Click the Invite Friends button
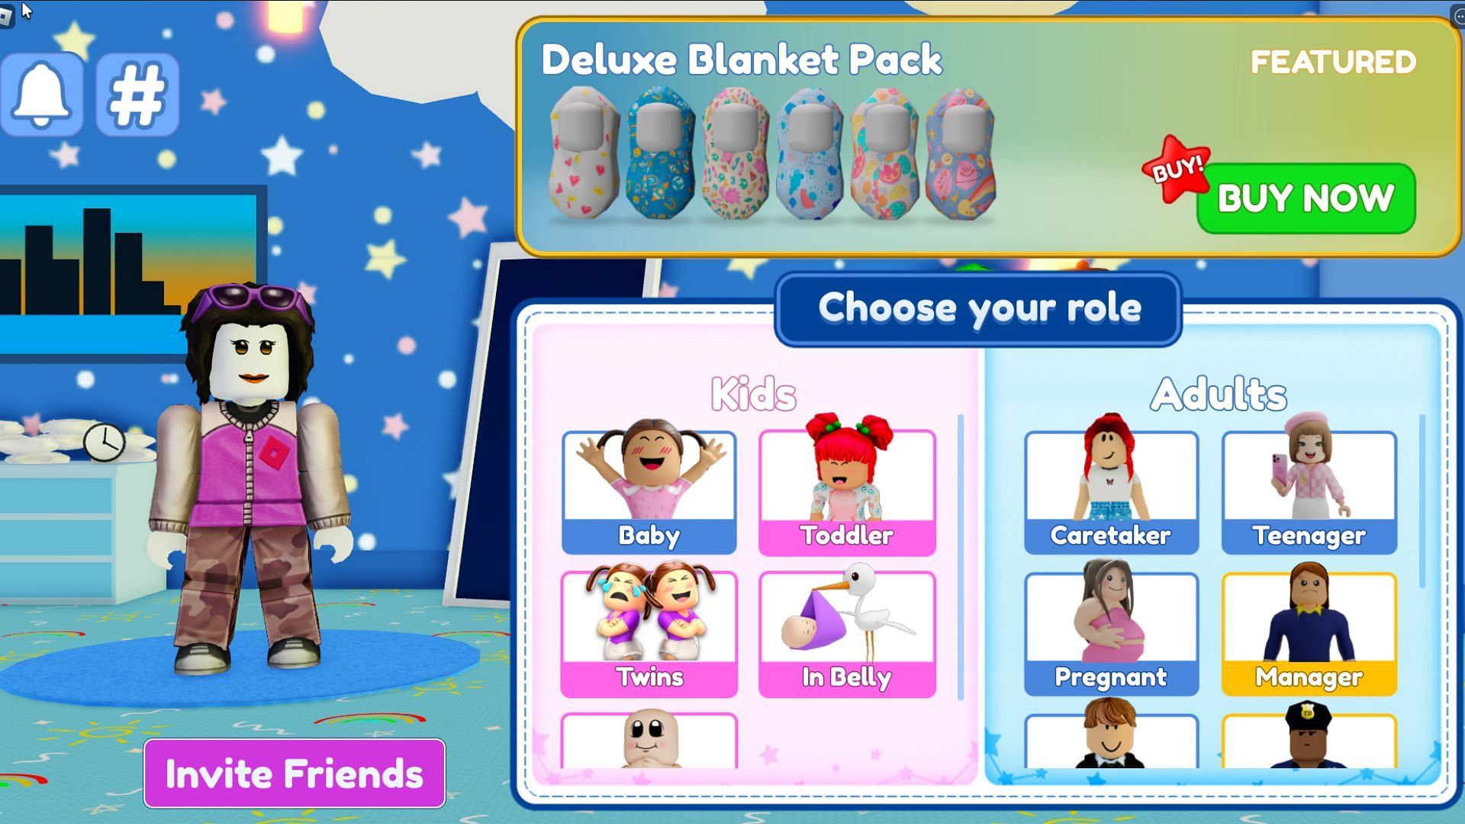 tap(293, 774)
